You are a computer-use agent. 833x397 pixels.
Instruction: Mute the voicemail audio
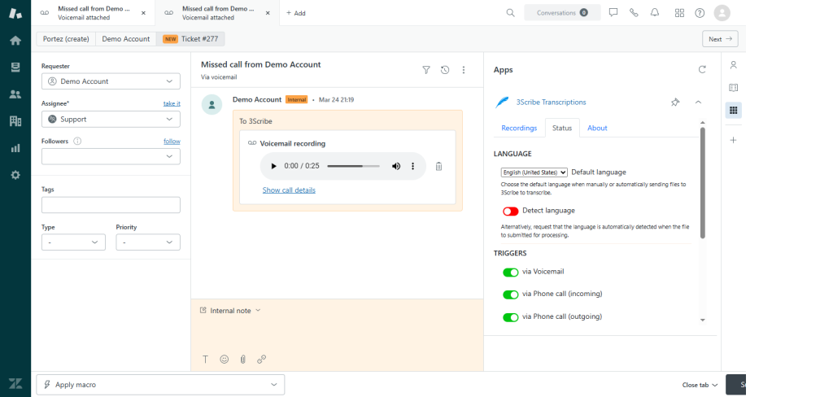coord(396,167)
